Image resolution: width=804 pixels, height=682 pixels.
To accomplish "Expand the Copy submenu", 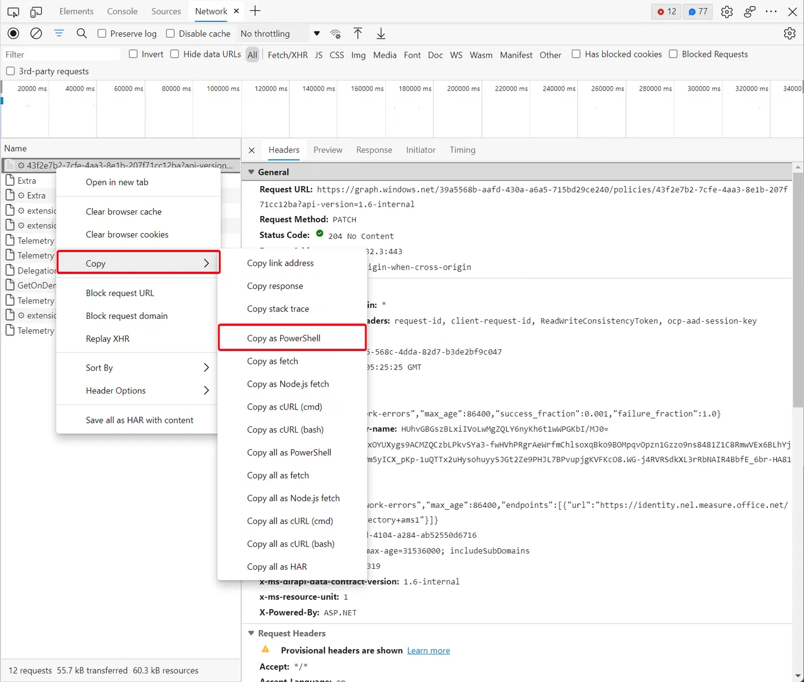I will click(138, 263).
